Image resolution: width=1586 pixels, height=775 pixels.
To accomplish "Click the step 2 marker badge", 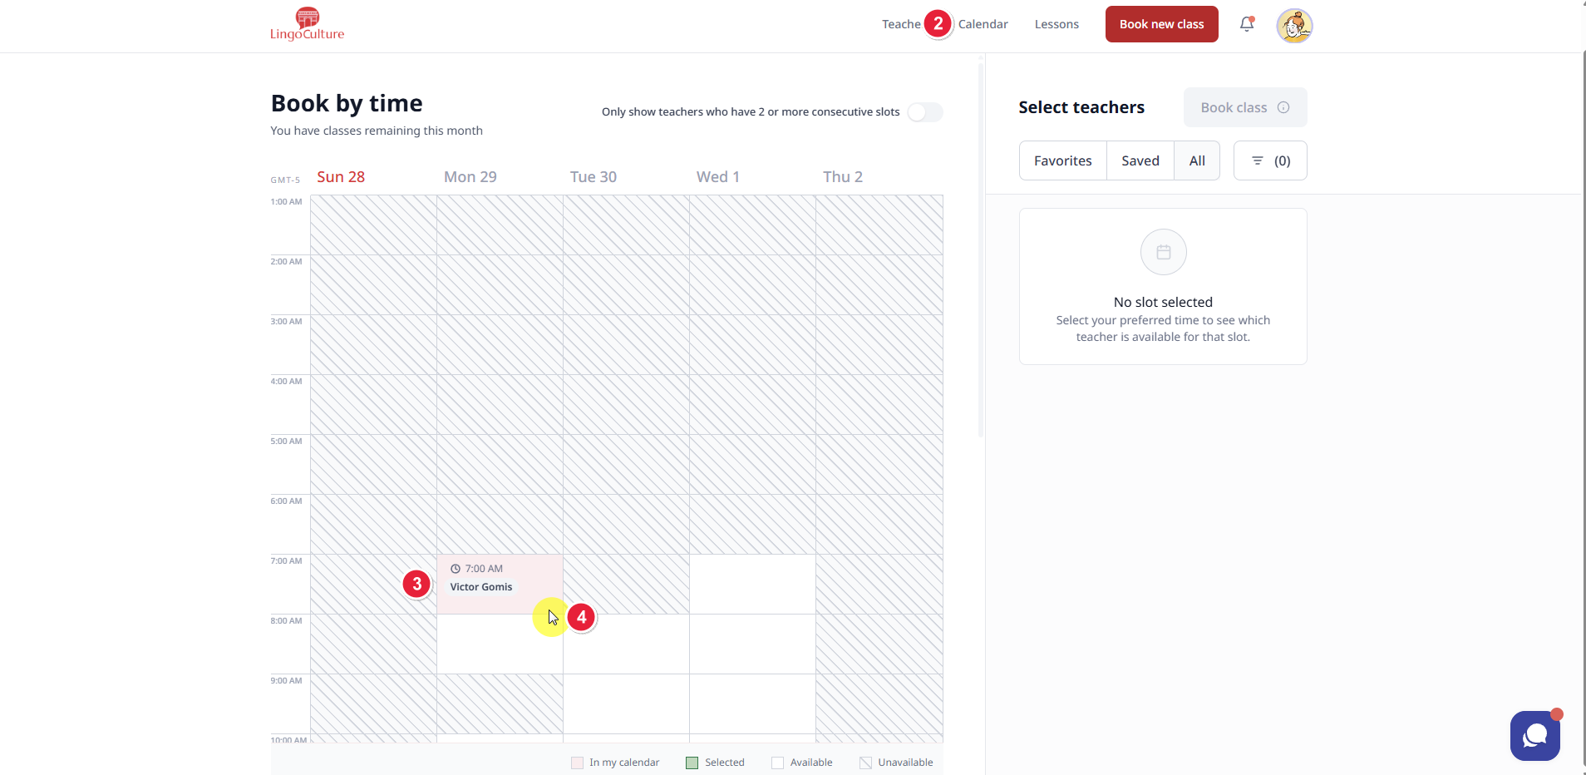I will (938, 23).
